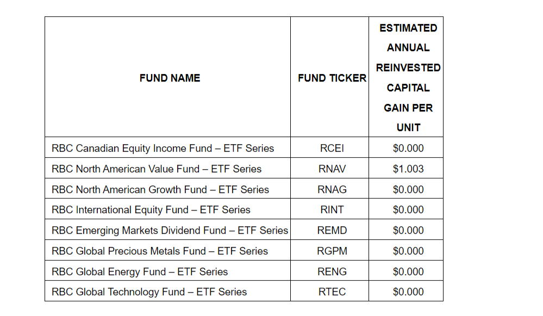
Task: Click the Estimated Annual Reinvested Capital Gain header
Action: coord(408,77)
